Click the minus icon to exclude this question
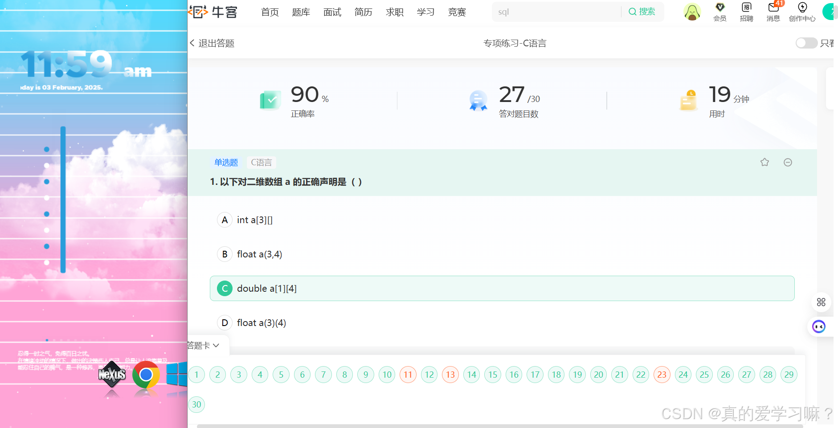The width and height of the screenshot is (838, 428). [788, 162]
